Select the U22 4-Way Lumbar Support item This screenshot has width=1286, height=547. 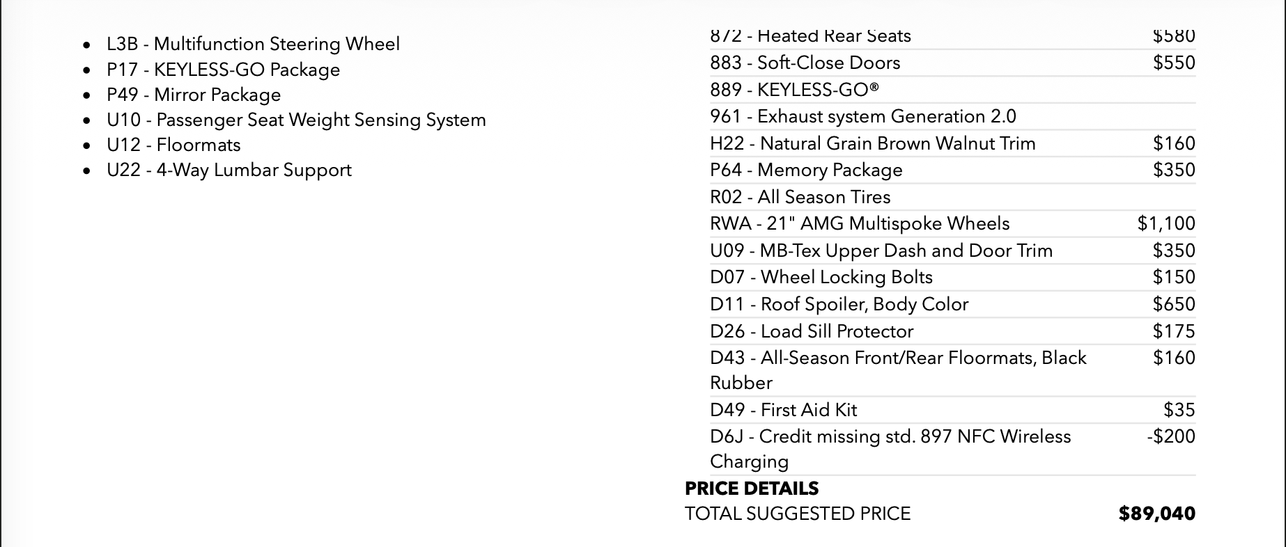(229, 170)
